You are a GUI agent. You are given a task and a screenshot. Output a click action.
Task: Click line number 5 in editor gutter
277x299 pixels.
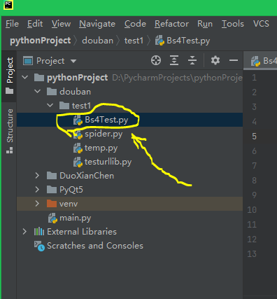coord(254,137)
